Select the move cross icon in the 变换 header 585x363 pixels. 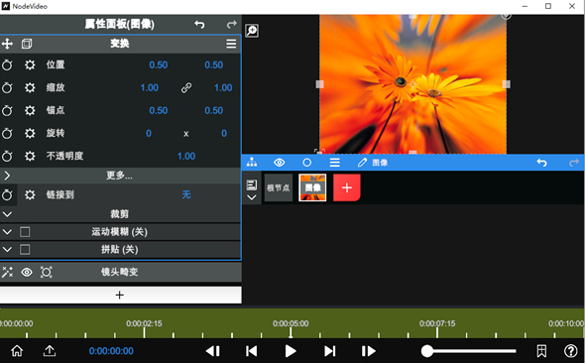[x=7, y=44]
